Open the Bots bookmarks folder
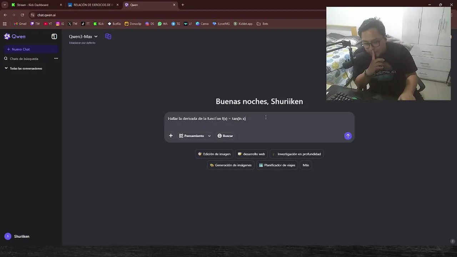The width and height of the screenshot is (457, 257). click(x=262, y=24)
